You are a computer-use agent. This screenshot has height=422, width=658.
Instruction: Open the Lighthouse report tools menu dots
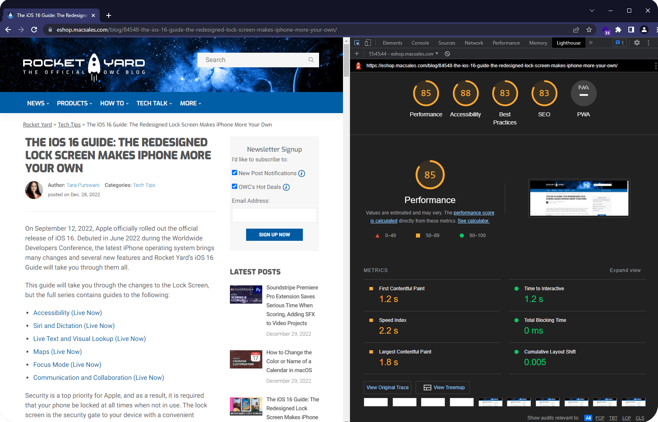(656, 66)
